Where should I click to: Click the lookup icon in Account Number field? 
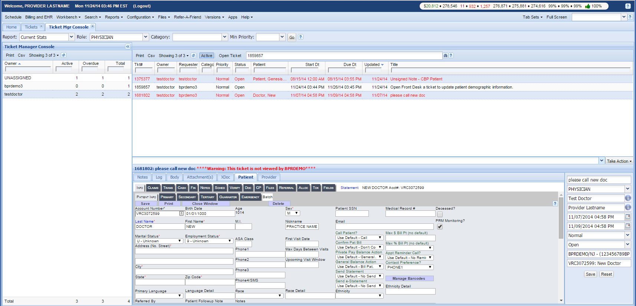181,213
